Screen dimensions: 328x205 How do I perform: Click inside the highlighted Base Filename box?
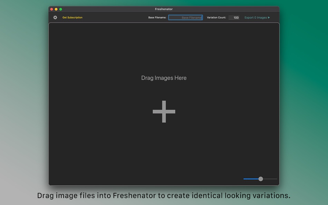(x=185, y=17)
